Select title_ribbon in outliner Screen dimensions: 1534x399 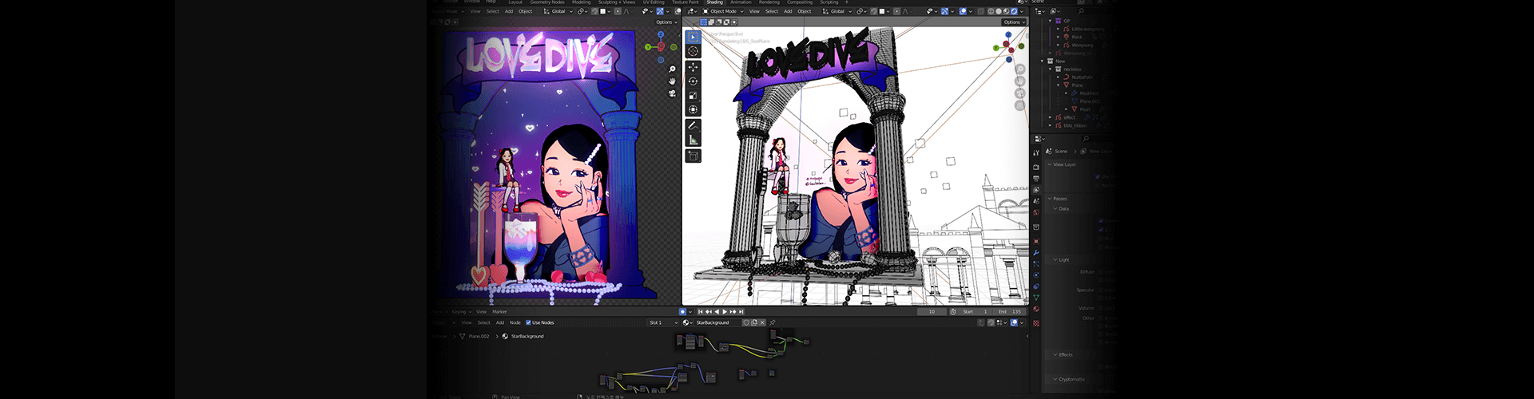[x=1075, y=125]
